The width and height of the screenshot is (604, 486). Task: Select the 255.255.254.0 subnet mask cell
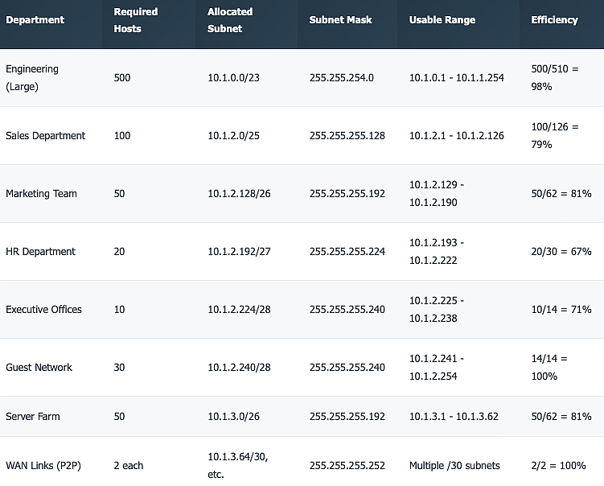coord(341,78)
